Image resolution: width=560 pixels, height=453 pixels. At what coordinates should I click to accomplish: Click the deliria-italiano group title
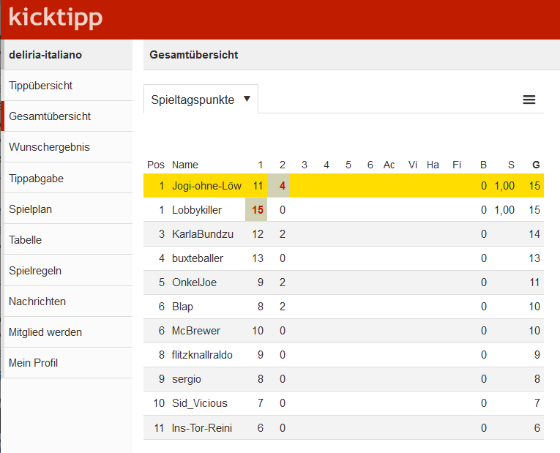point(45,55)
